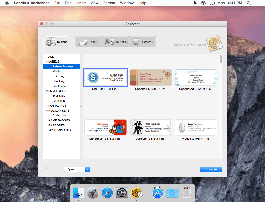Open the Edit menu
265x202 pixels.
68,3
